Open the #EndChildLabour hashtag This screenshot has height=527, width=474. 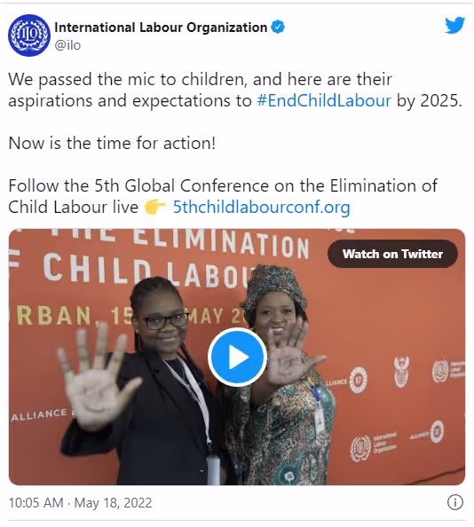[324, 100]
